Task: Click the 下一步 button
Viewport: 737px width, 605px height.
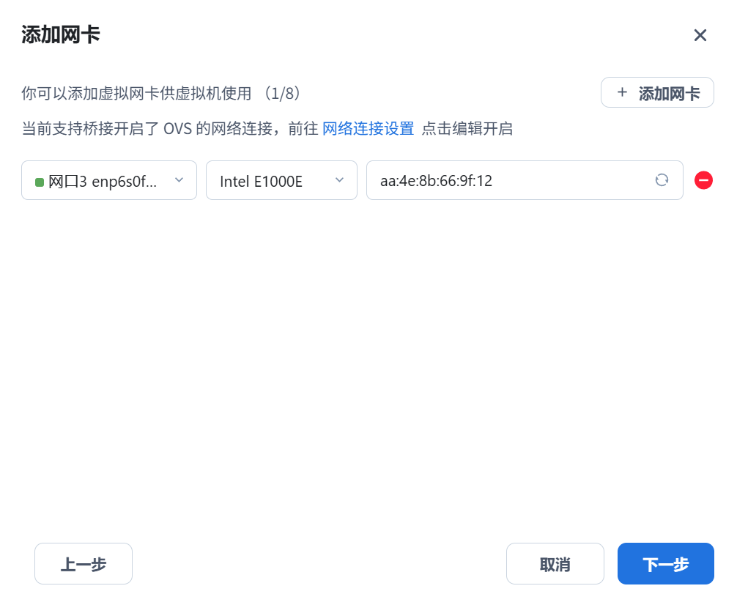Action: (665, 563)
